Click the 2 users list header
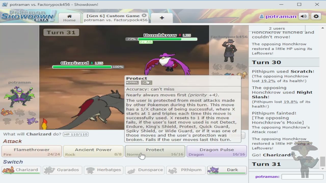This screenshot has height=183, width=326. pos(277,28)
